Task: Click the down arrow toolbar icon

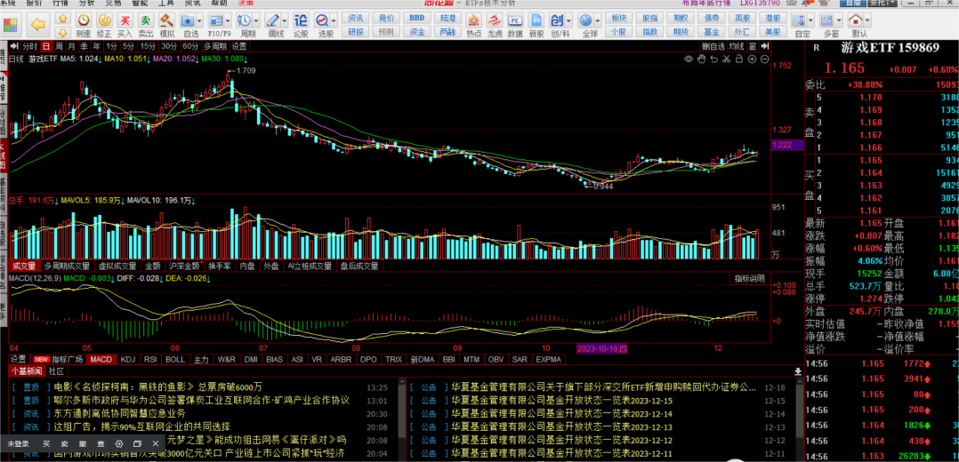Action: (x=62, y=32)
